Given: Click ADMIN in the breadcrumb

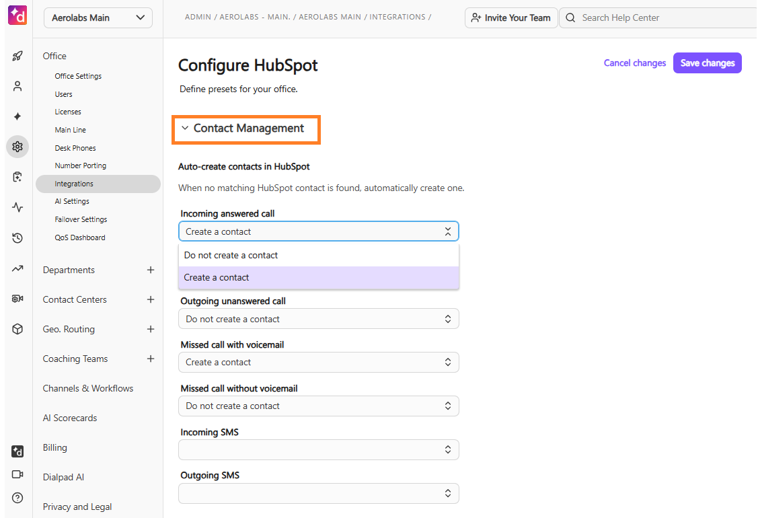Looking at the screenshot, I should tap(198, 17).
